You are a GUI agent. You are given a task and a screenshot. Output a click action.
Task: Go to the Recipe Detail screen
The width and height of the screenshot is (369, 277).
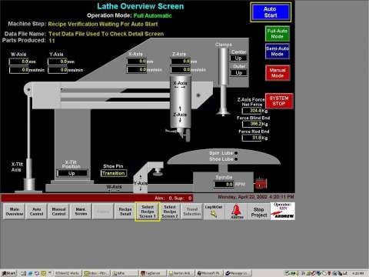click(x=125, y=212)
